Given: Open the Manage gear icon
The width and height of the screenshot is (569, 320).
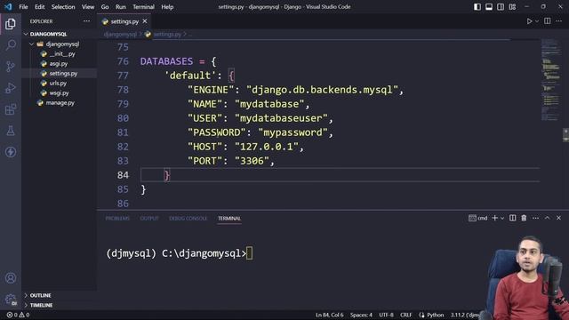Looking at the screenshot, I should (11, 300).
